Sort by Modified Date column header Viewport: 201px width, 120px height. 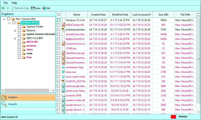[x=120, y=15]
